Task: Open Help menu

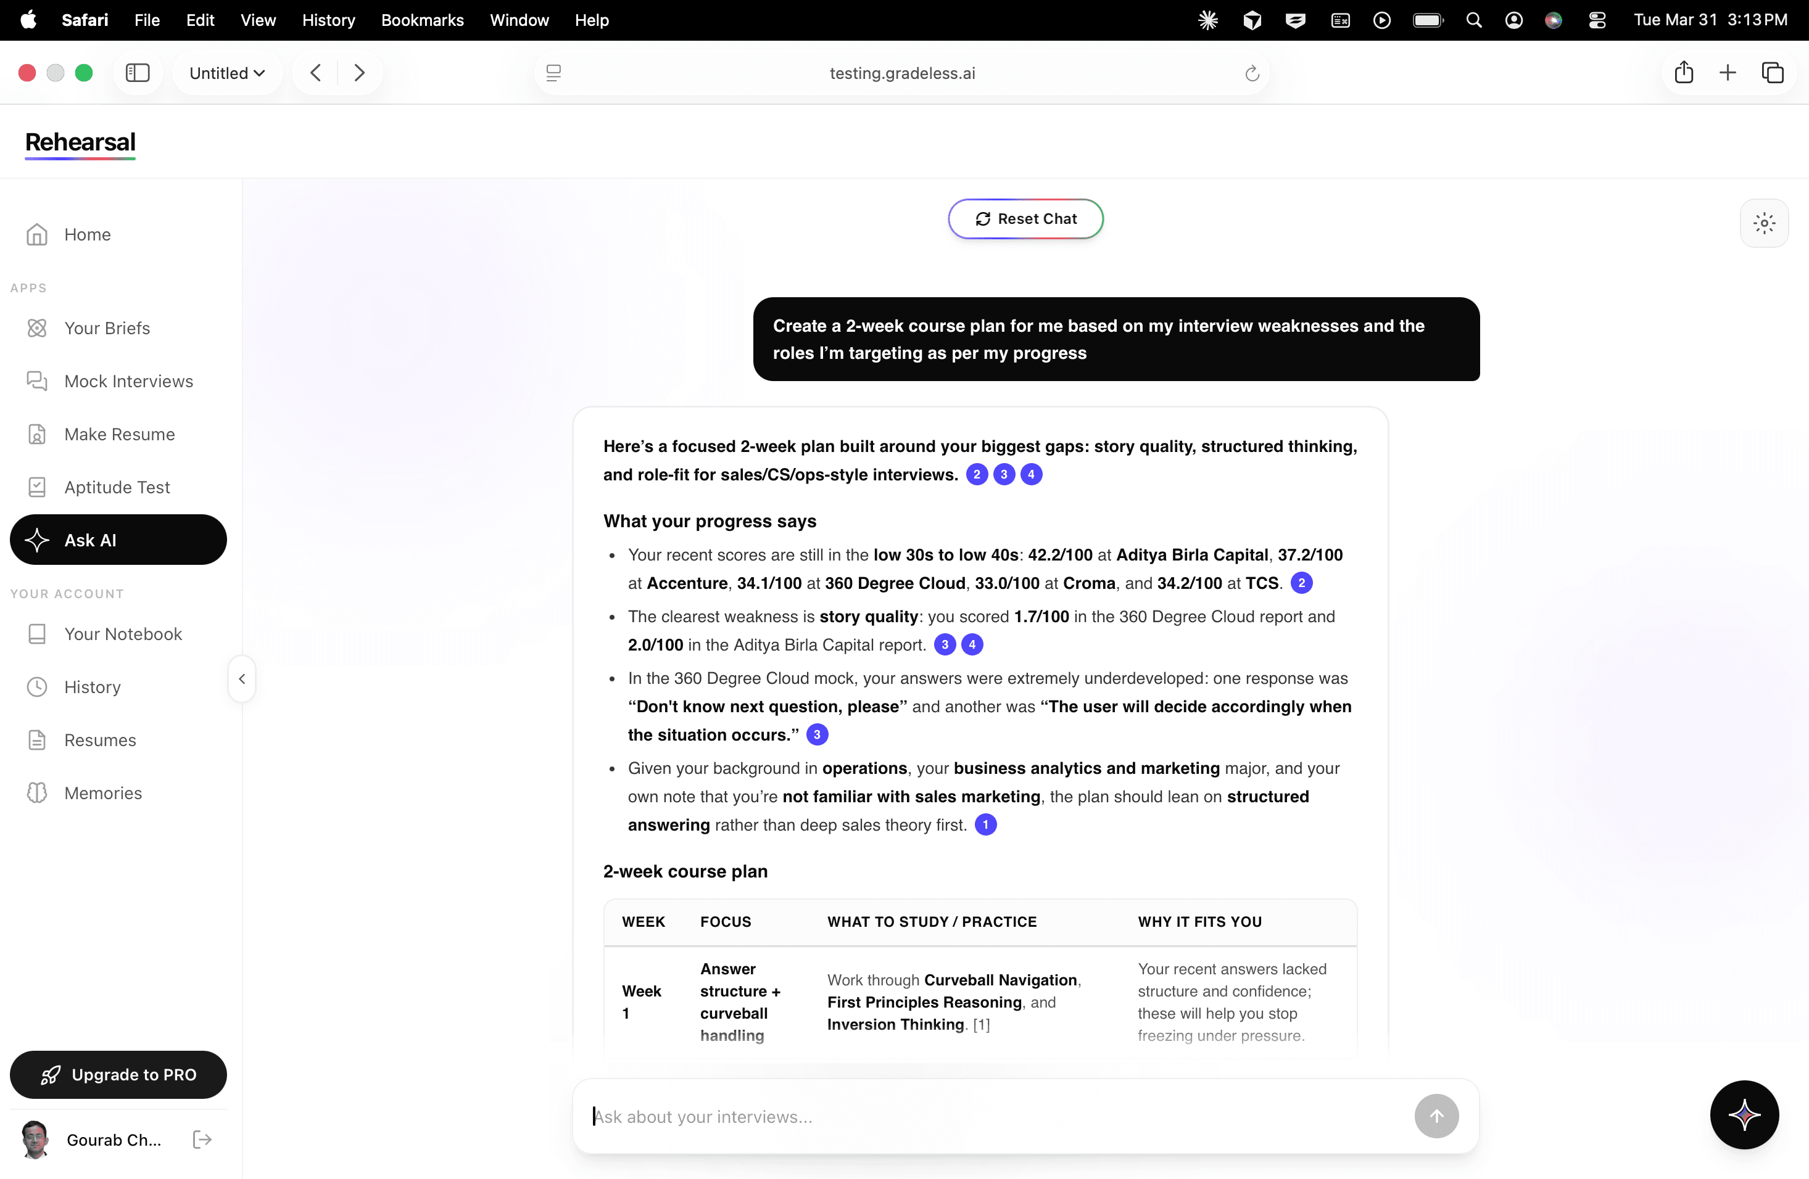Action: click(591, 20)
